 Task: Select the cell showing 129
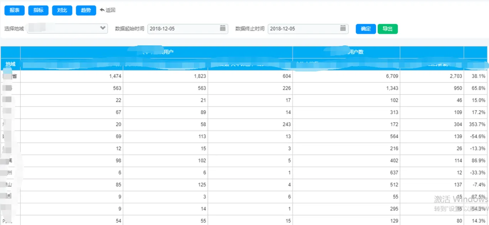point(346,220)
